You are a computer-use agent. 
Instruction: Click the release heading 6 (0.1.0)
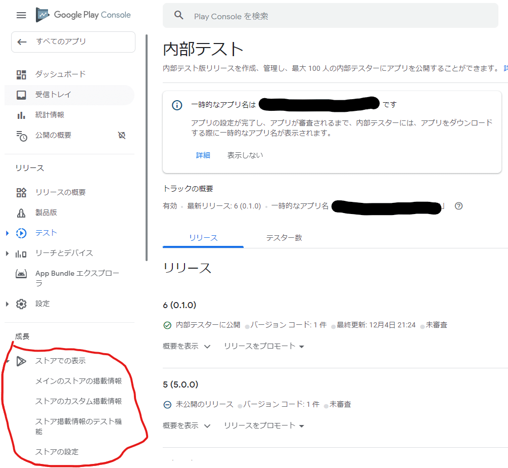[179, 305]
